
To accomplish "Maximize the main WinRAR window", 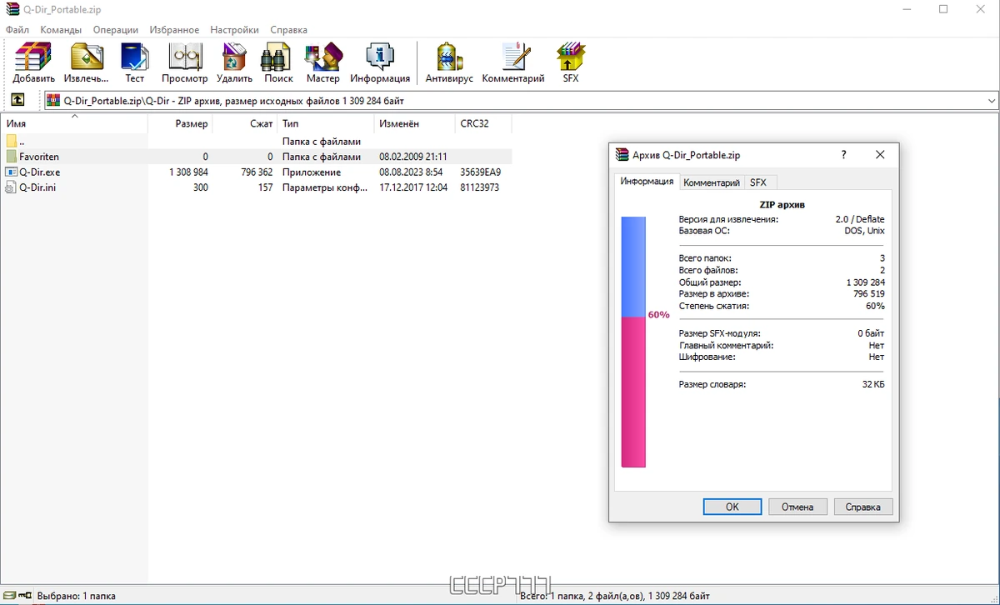I will tap(943, 9).
